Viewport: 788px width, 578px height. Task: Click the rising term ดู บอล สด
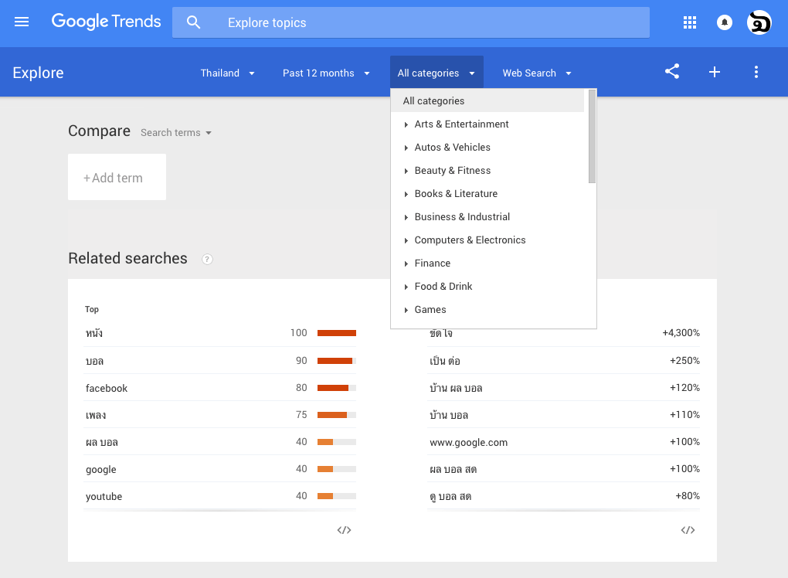point(451,497)
